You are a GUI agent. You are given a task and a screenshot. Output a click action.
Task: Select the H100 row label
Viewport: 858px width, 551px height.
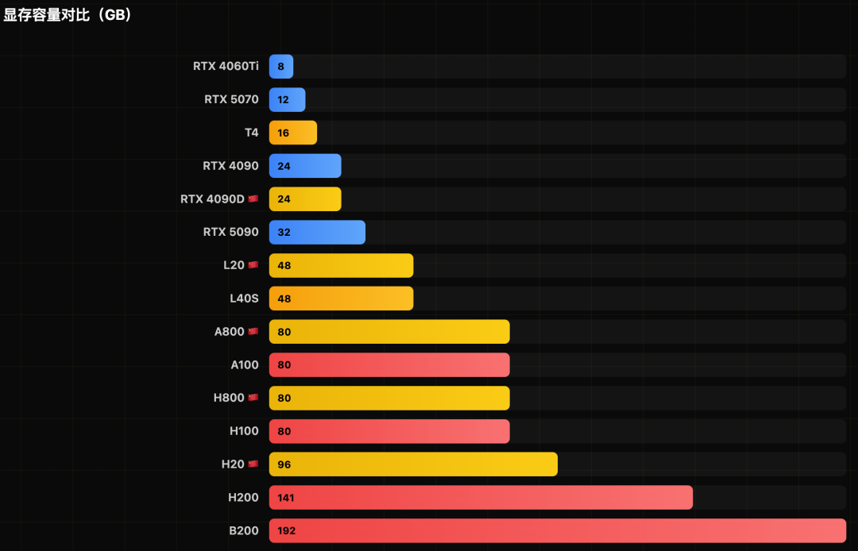(244, 431)
